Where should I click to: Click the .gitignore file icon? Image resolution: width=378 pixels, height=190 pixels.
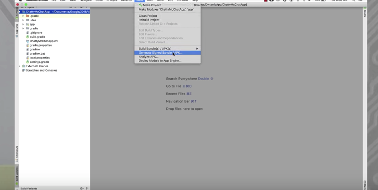(27, 33)
